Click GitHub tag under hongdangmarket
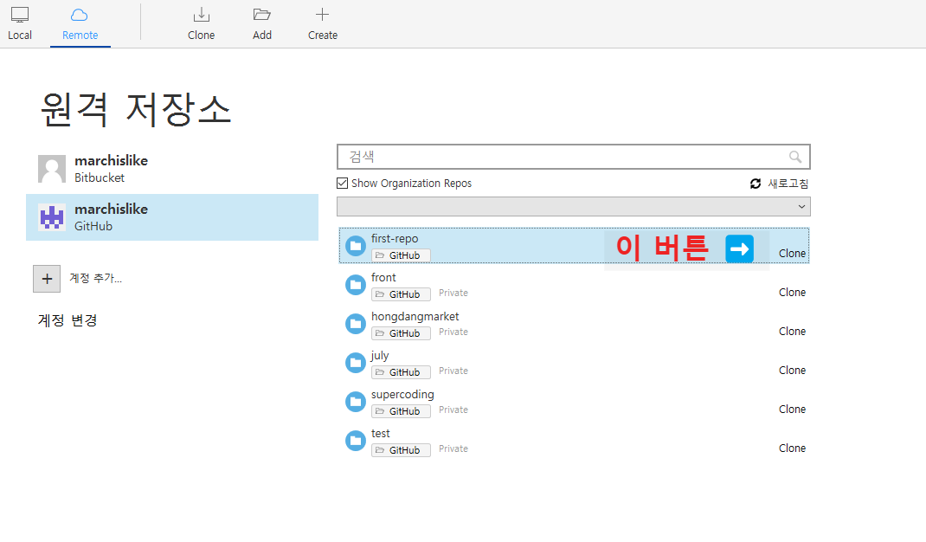926x542 pixels. point(401,333)
